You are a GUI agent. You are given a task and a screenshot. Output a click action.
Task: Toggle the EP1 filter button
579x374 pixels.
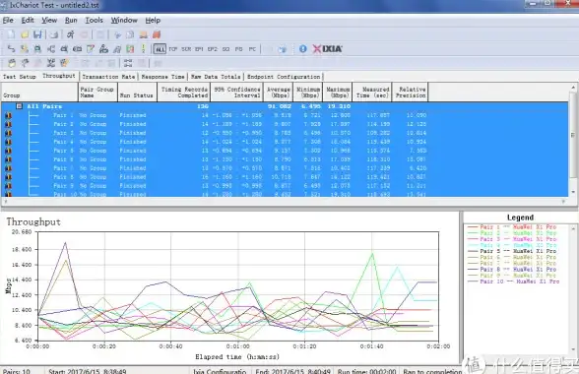[199, 49]
